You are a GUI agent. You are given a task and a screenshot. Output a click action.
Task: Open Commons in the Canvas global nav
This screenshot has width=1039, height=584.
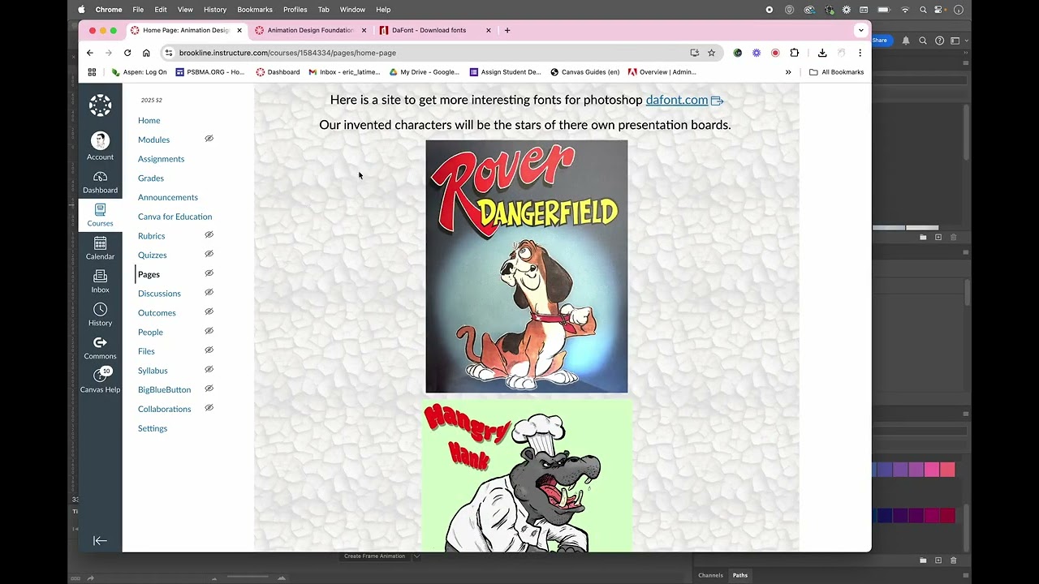pos(100,349)
